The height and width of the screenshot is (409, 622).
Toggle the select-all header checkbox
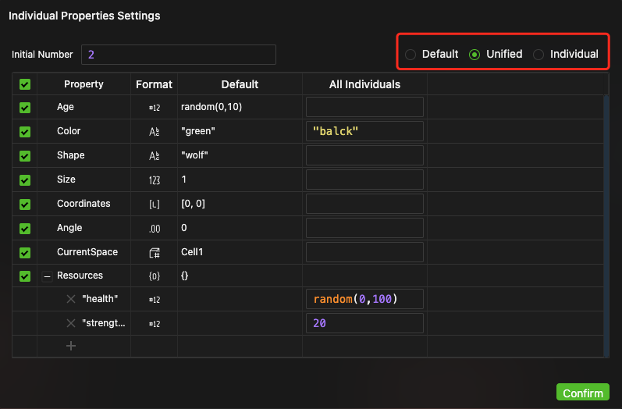pyautogui.click(x=25, y=84)
